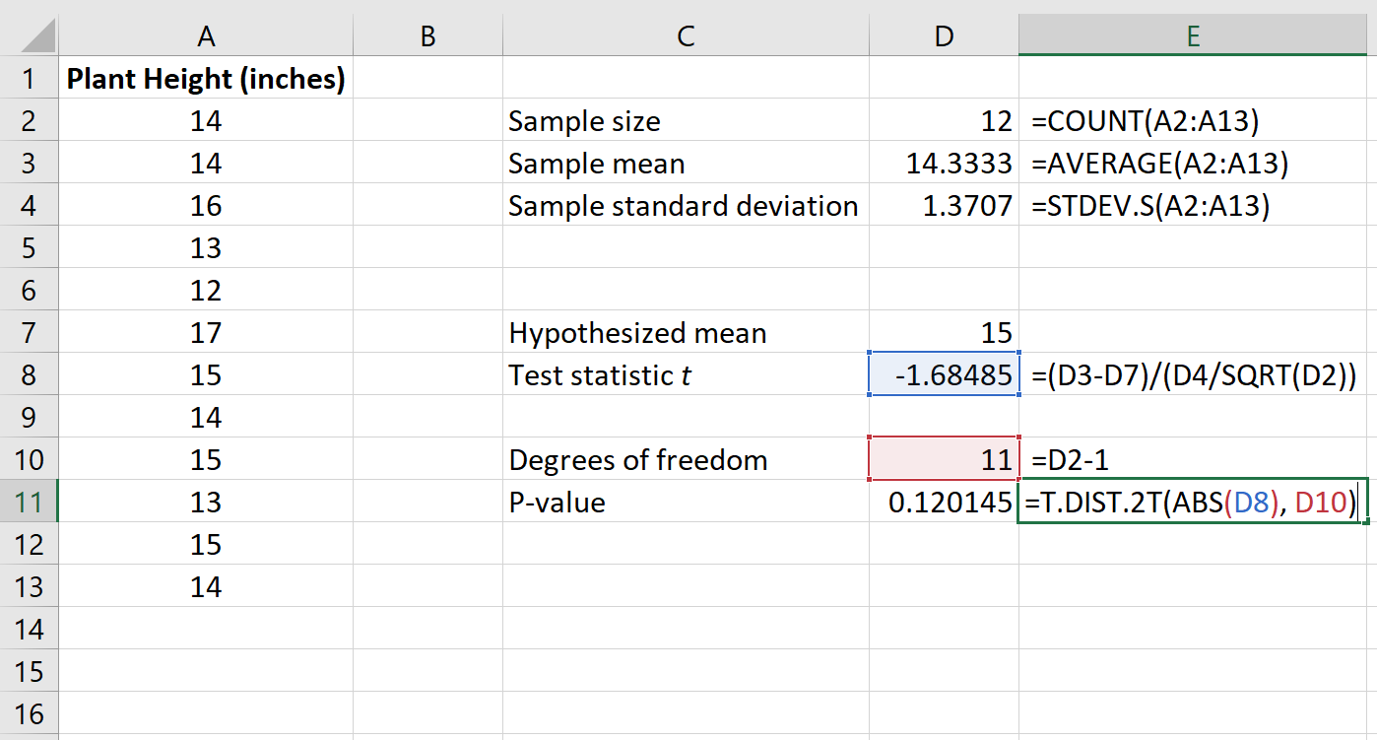Click cell A13 with value 14

tap(206, 586)
